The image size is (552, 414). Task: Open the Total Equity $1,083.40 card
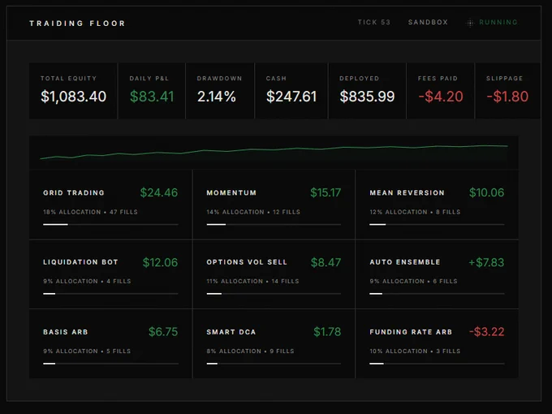[x=73, y=91]
